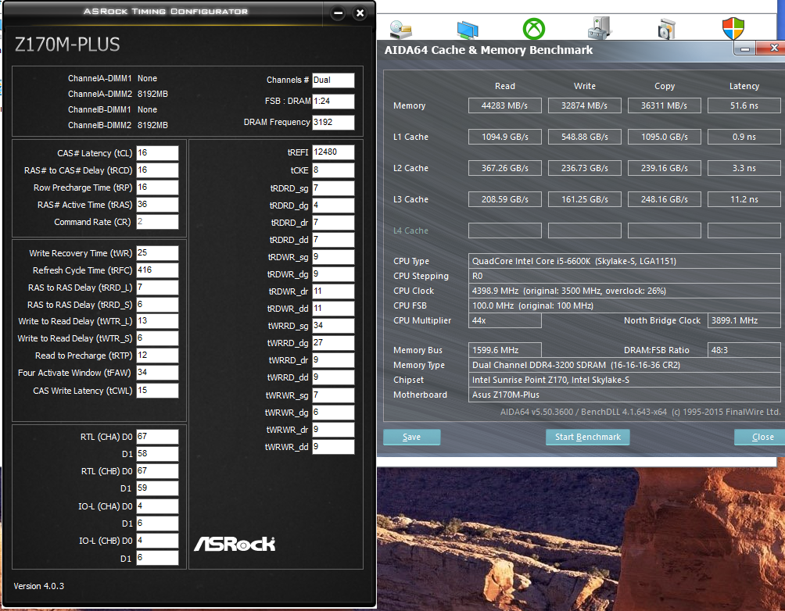Click the Memory Read value 44283 MB/s
This screenshot has height=611, width=785.
pyautogui.click(x=504, y=105)
